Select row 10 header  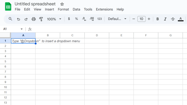pyautogui.click(x=5, y=87)
